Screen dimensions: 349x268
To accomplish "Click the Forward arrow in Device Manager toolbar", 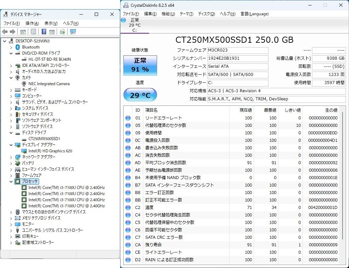I will tap(13, 32).
